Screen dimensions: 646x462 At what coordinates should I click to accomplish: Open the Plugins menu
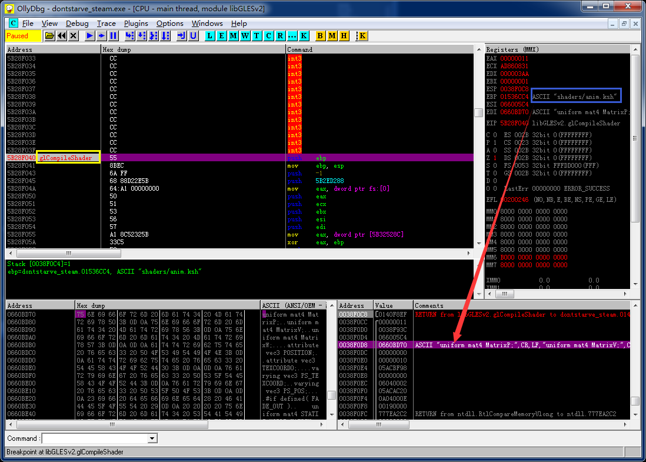coord(136,24)
